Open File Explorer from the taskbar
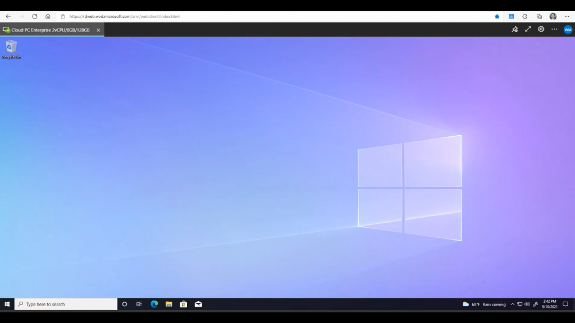 [168, 304]
